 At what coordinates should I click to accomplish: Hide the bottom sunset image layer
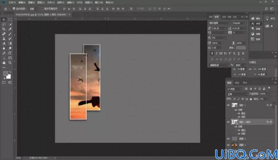pos(228,145)
